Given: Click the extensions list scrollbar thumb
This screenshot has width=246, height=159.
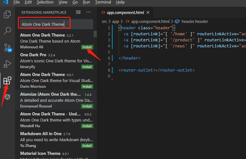Looking at the screenshot, I should pos(95,34).
